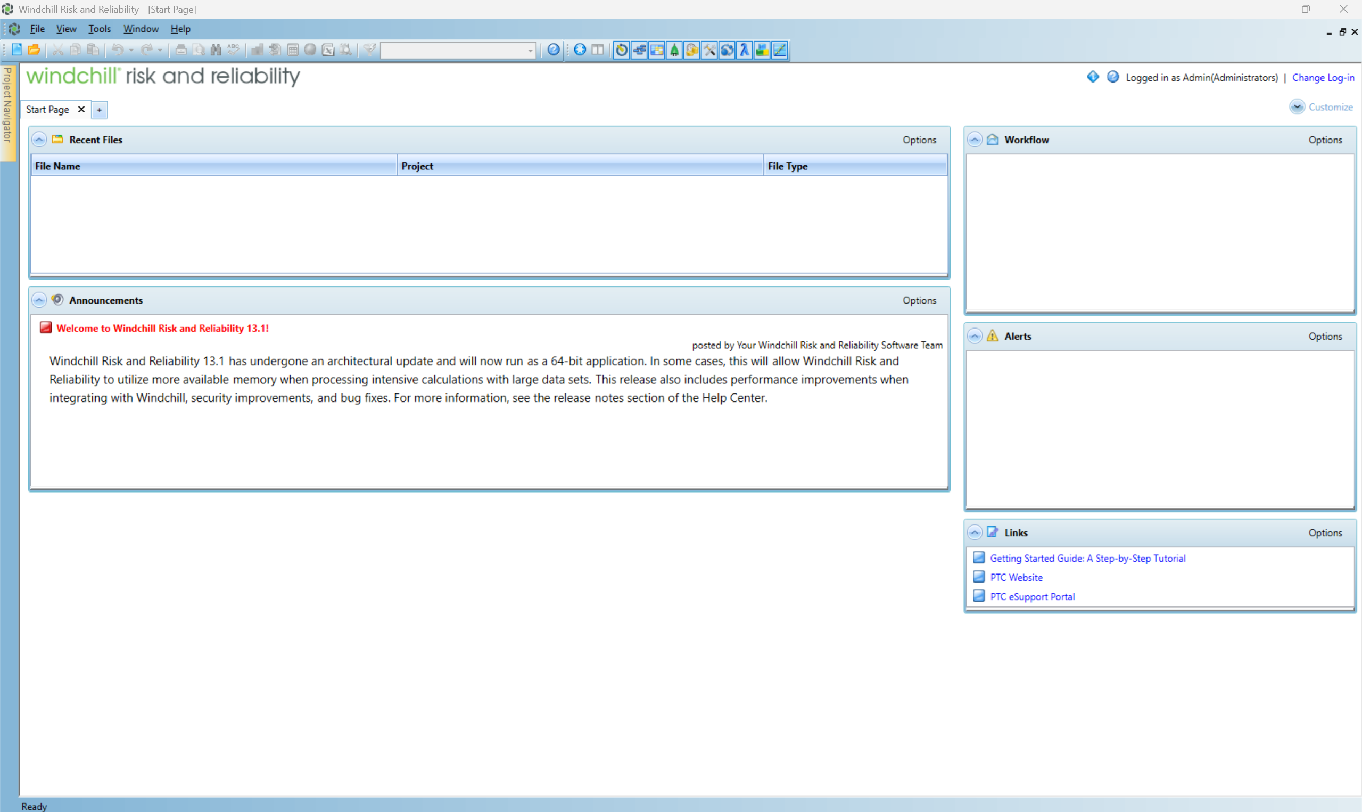Click the Welcome to Windchill 13.1 announcement title
1362x812 pixels.
tap(162, 328)
